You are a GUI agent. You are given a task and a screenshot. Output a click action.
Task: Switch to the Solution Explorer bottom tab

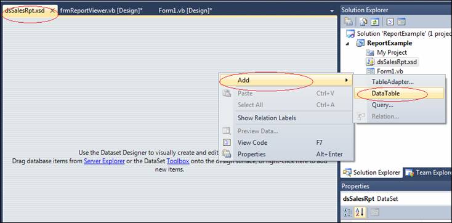[372, 173]
